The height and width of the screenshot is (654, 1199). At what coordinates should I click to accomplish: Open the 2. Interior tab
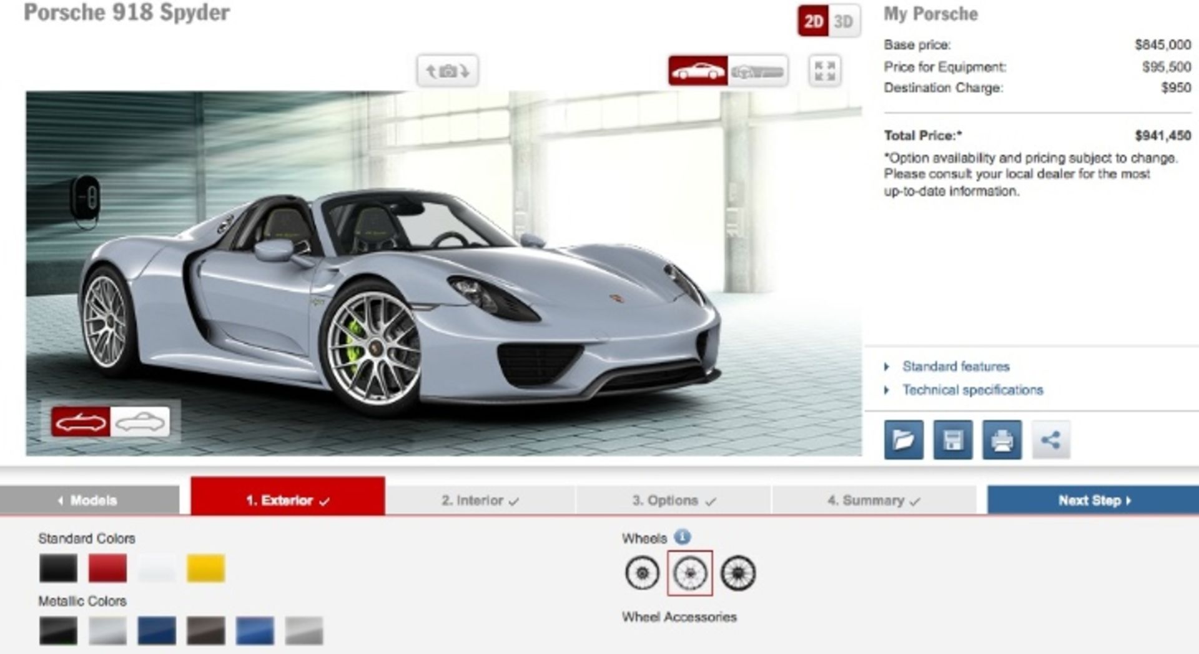pos(480,500)
